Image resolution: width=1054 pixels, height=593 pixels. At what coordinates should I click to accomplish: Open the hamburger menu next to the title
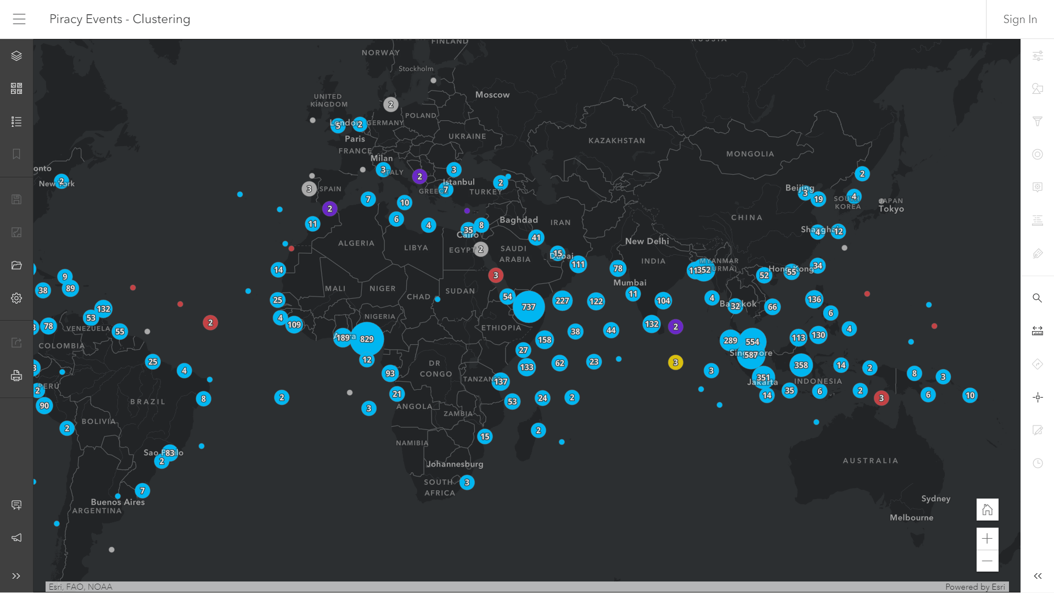19,19
